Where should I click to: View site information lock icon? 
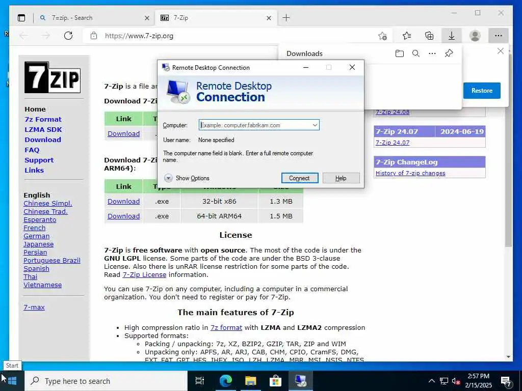[94, 36]
